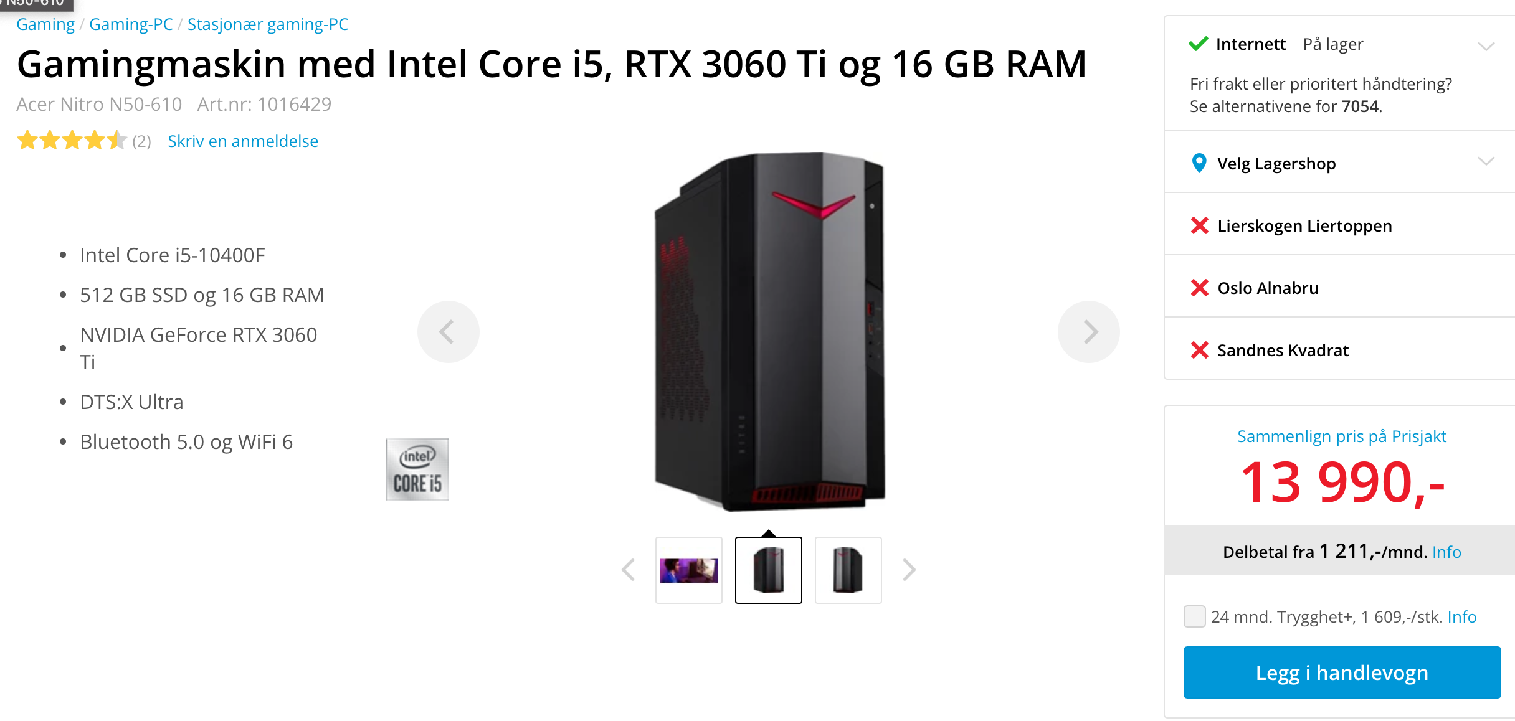Show the next product image
Screen dimensions: 1515x721
pyautogui.click(x=1088, y=332)
